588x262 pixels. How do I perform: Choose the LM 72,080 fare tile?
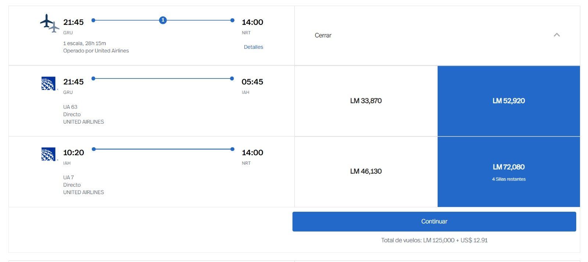tap(508, 167)
